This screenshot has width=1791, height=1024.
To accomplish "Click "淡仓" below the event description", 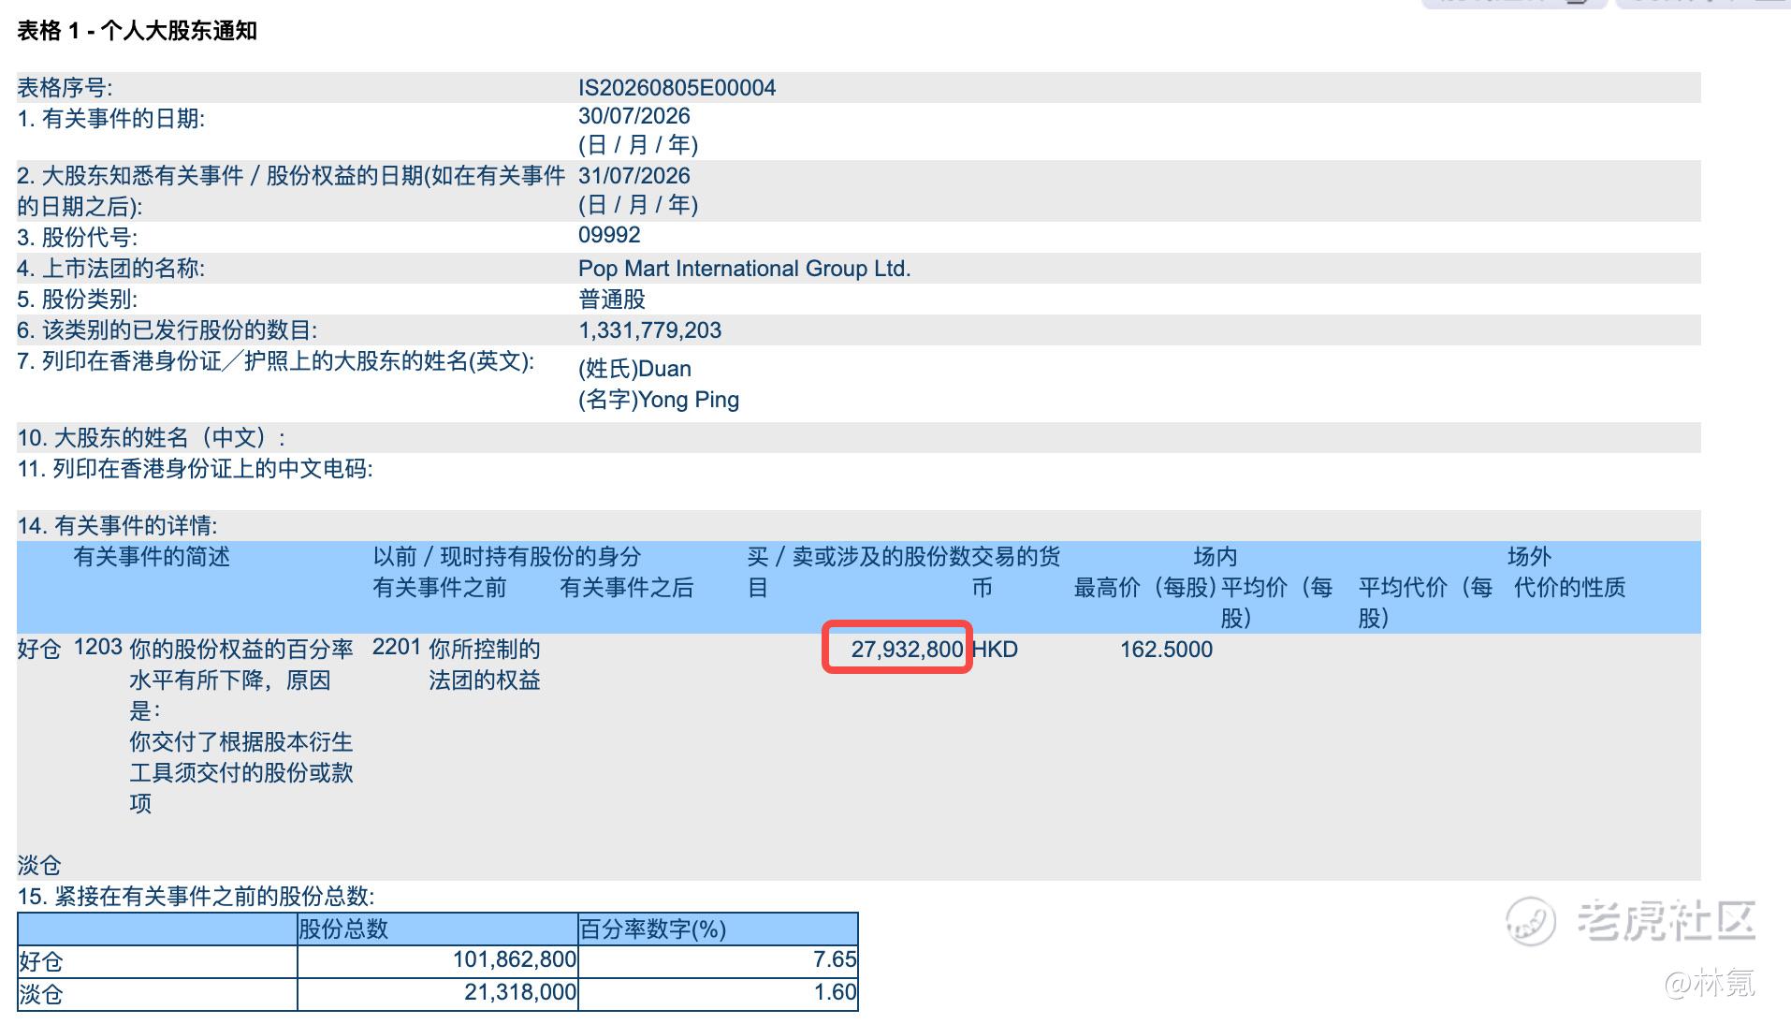I will coord(39,866).
